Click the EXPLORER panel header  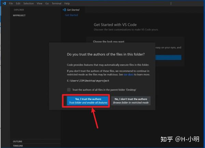(19, 10)
